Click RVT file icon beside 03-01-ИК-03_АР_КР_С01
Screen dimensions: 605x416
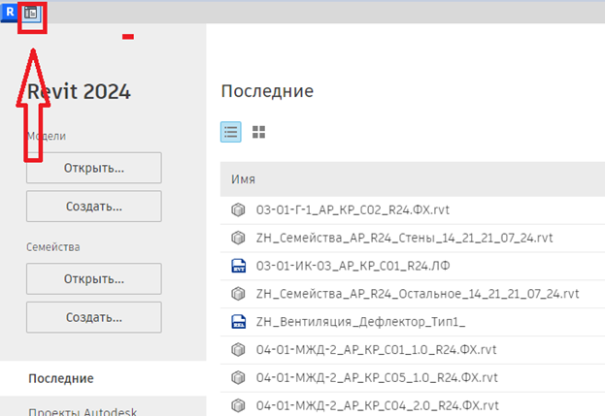(x=239, y=266)
